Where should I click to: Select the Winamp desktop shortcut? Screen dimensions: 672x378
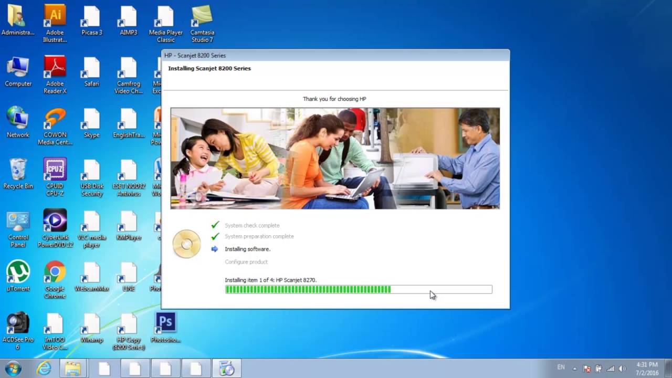click(92, 328)
